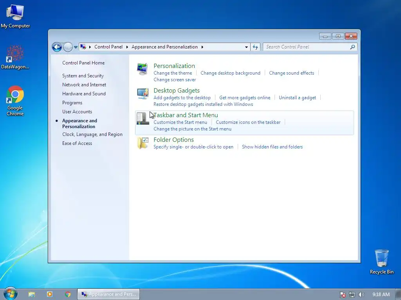The width and height of the screenshot is (401, 300).
Task: Click the search magnifier icon
Action: click(353, 47)
